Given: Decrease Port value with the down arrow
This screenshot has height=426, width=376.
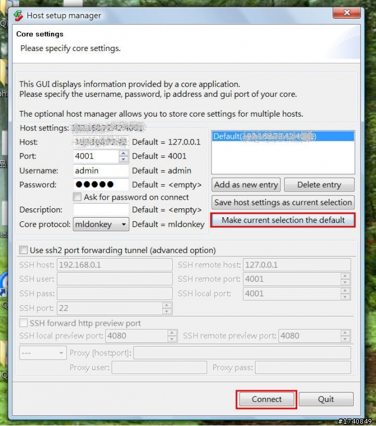Looking at the screenshot, I should tap(123, 159).
